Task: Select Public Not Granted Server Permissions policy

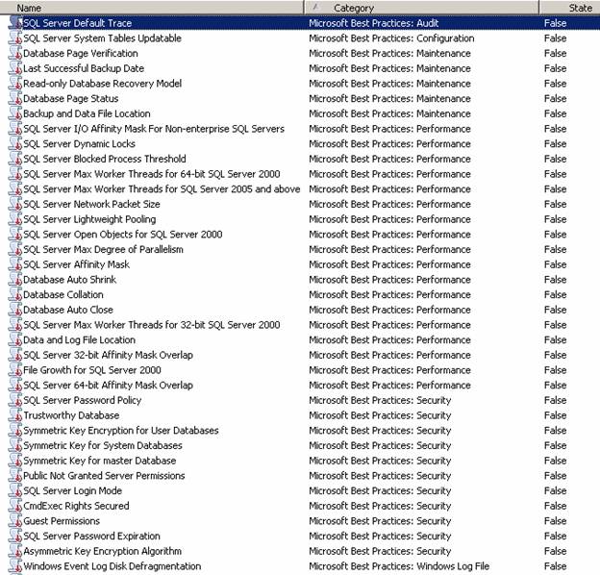Action: click(x=104, y=476)
